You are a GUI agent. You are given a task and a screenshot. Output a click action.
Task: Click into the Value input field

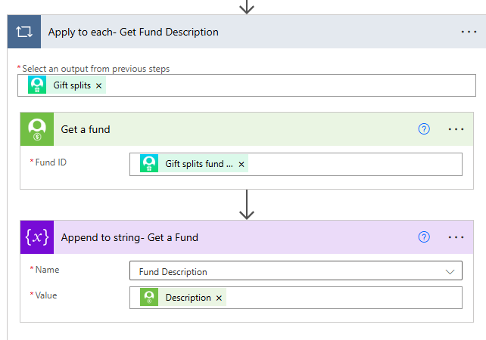[341, 298]
